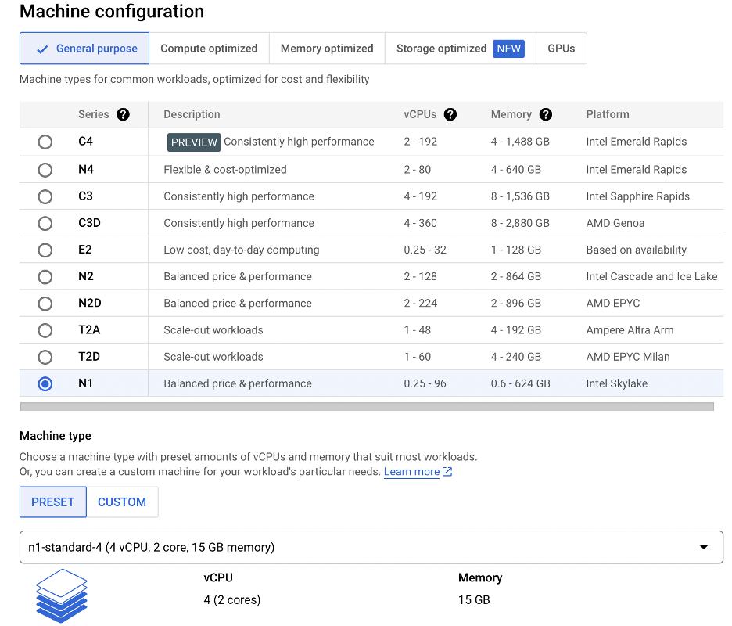Image resolution: width=732 pixels, height=626 pixels.
Task: Click the 'Intel Skylake' platform cell
Action: pos(617,383)
